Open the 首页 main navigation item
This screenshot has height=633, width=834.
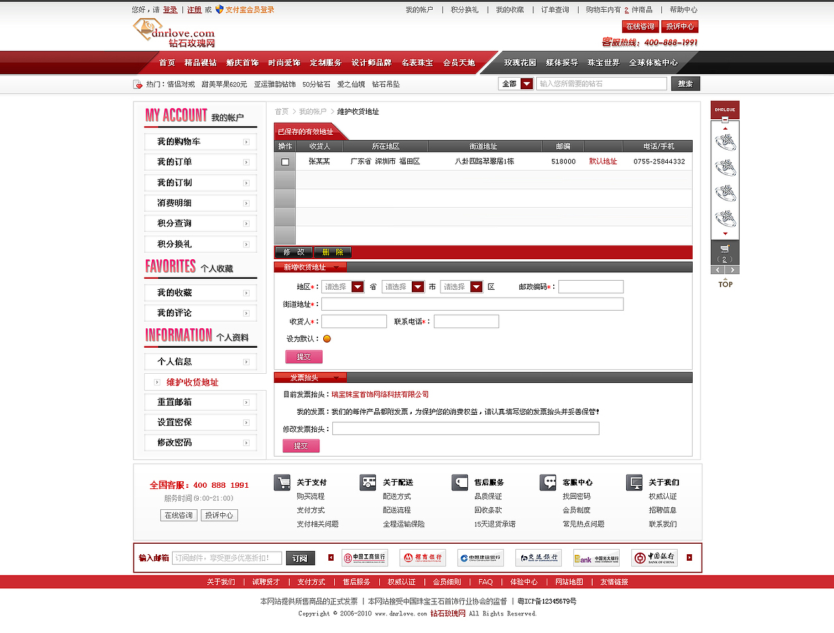(x=167, y=63)
